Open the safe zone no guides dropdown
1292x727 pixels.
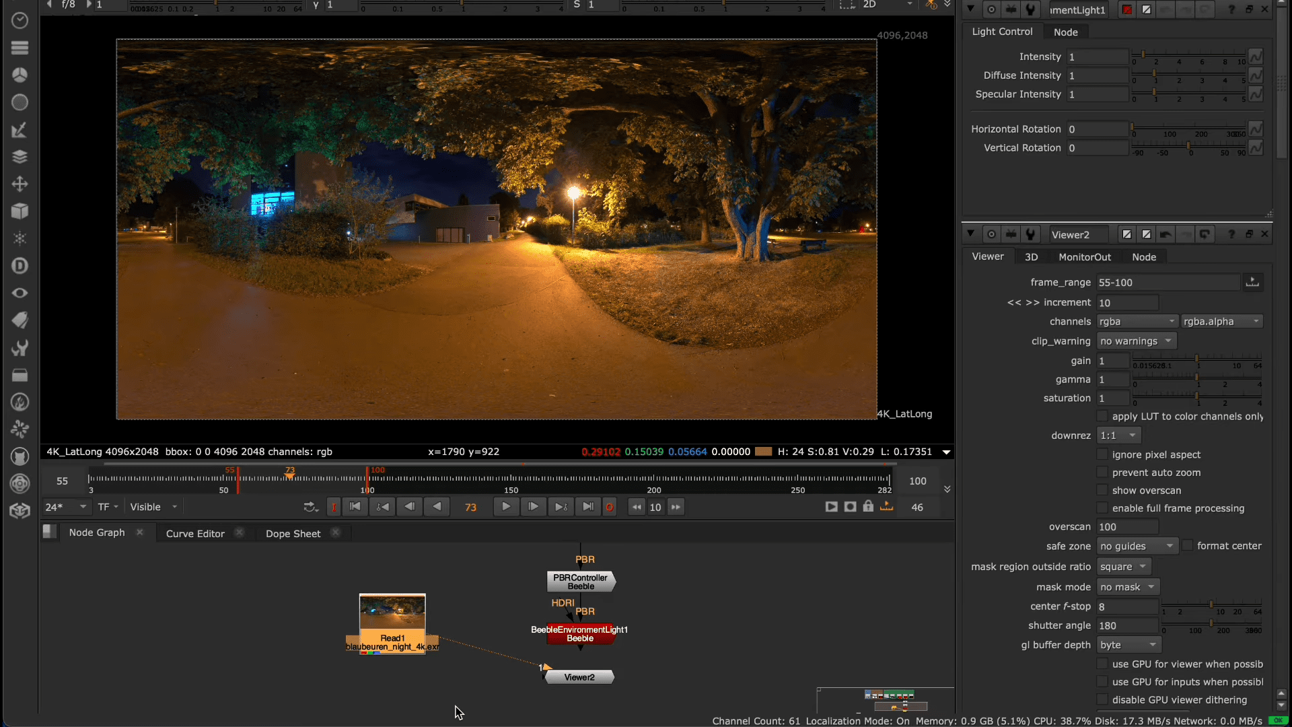1137,546
